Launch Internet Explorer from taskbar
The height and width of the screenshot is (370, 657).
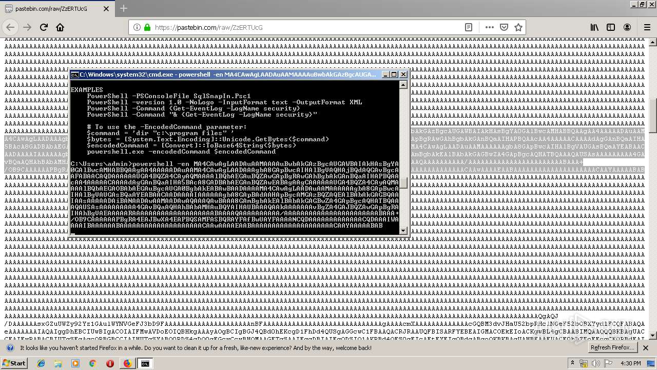tap(41, 363)
